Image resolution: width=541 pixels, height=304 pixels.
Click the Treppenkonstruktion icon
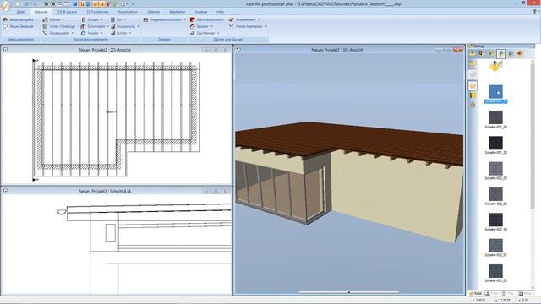[145, 19]
